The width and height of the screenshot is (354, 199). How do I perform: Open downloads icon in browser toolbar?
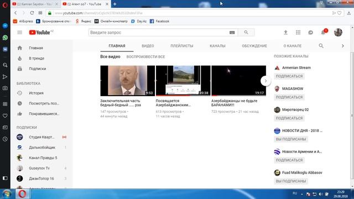tap(349, 13)
